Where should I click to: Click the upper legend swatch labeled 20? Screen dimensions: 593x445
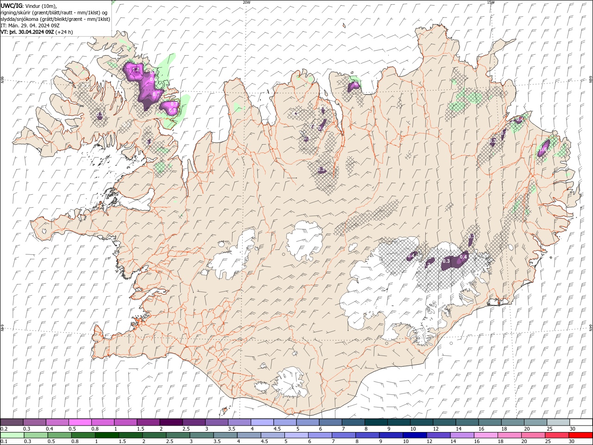pos(535,422)
